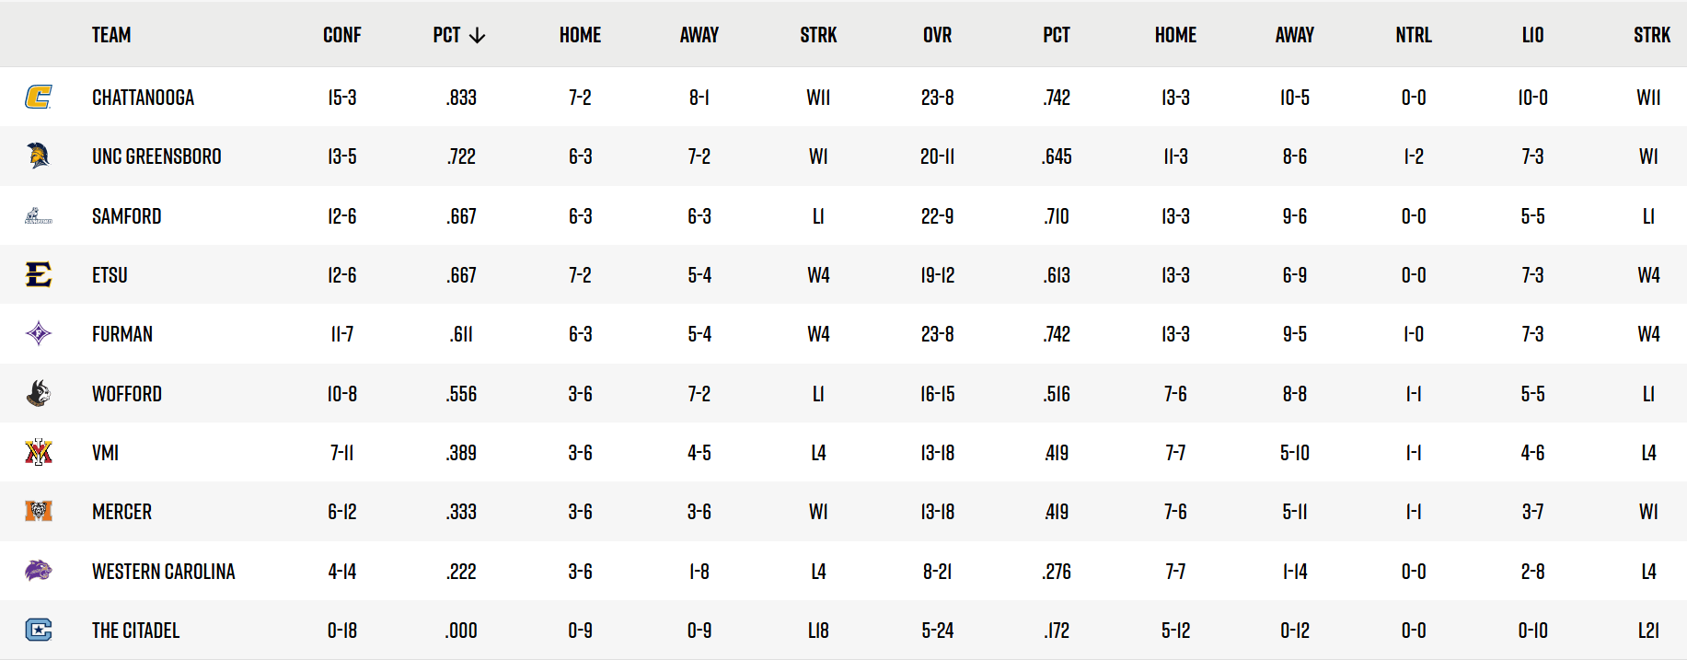Click the Wofford terrier logo
Screen dimensions: 1687x660
coord(39,393)
